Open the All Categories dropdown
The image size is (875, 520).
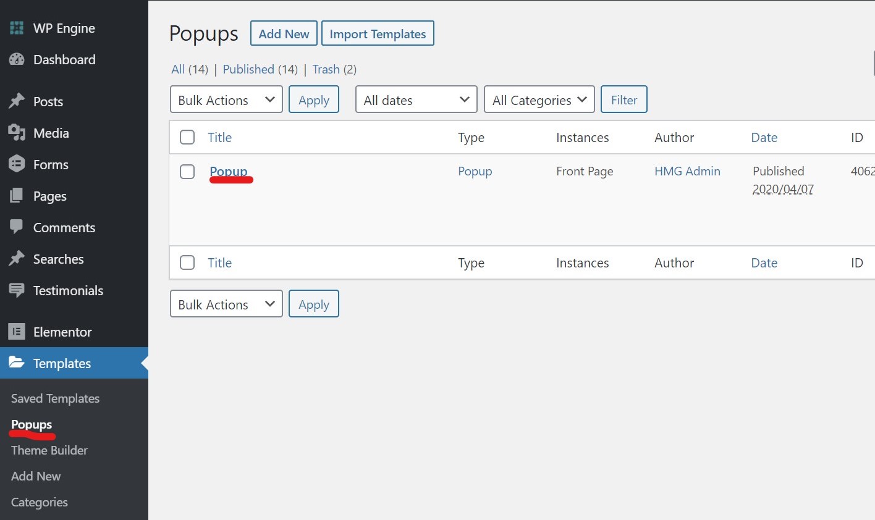[x=539, y=99]
